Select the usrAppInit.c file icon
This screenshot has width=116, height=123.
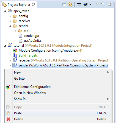click(x=21, y=41)
